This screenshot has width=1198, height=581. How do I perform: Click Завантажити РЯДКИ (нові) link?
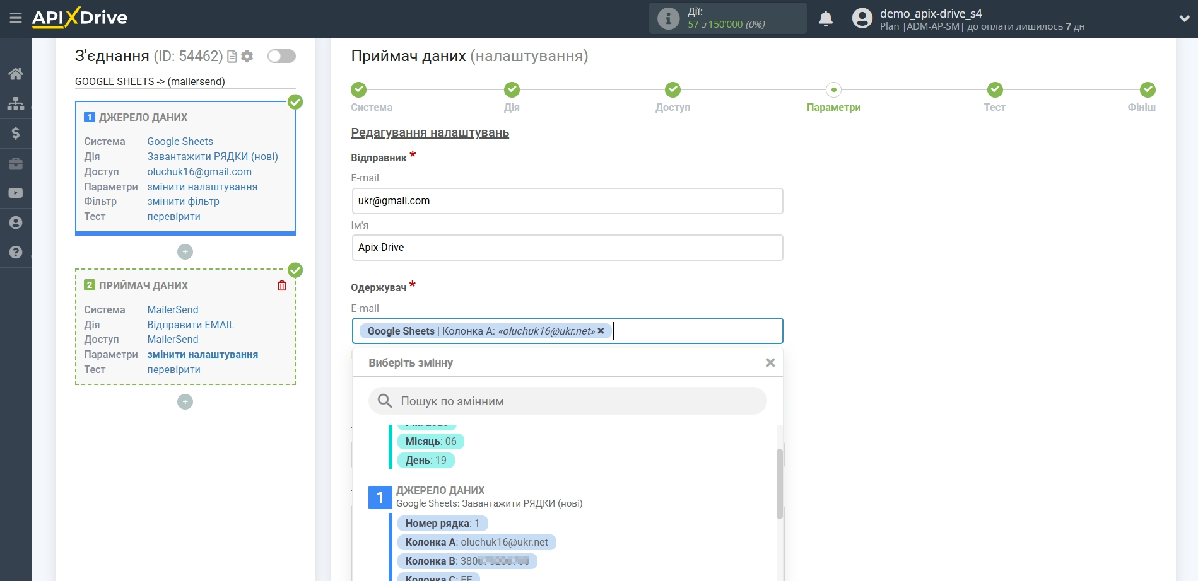coord(213,156)
